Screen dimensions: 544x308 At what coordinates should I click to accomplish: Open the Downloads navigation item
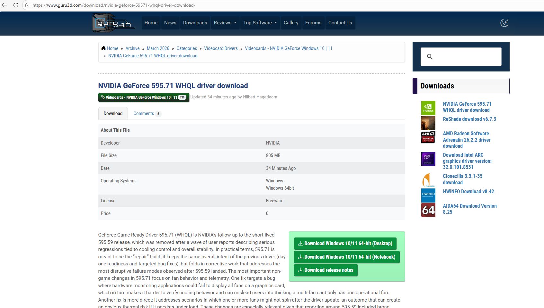click(x=195, y=23)
